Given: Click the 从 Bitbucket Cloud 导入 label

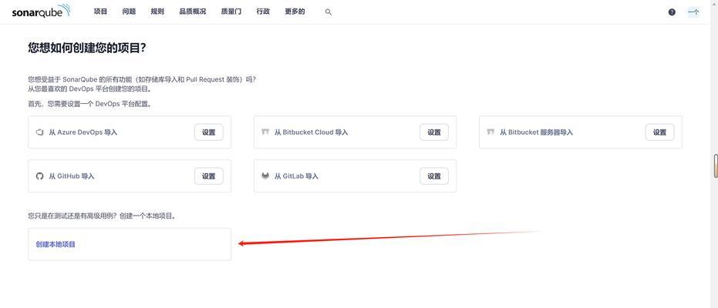Looking at the screenshot, I should (312, 132).
